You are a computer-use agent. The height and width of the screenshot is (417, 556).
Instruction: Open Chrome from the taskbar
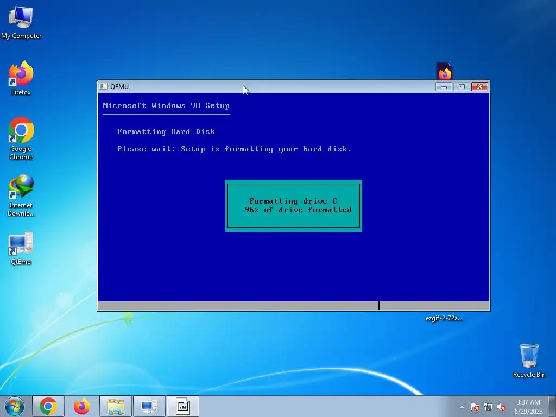tap(48, 406)
